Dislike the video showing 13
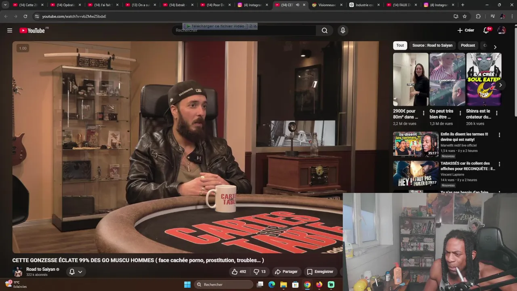This screenshot has width=517, height=291. [x=260, y=272]
